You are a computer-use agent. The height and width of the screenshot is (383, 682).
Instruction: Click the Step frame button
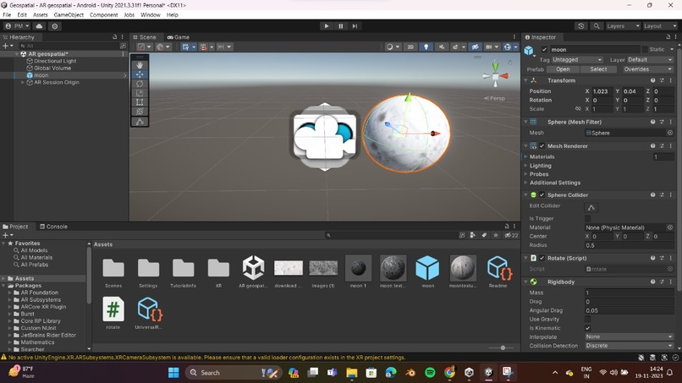pos(355,26)
